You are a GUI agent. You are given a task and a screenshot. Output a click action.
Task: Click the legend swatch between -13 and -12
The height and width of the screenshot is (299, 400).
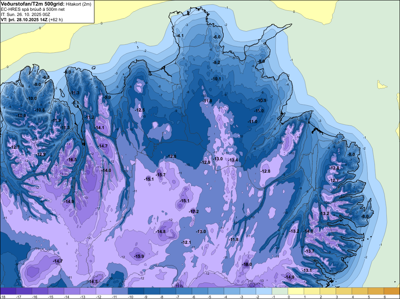pyautogui.click(x=88, y=291)
